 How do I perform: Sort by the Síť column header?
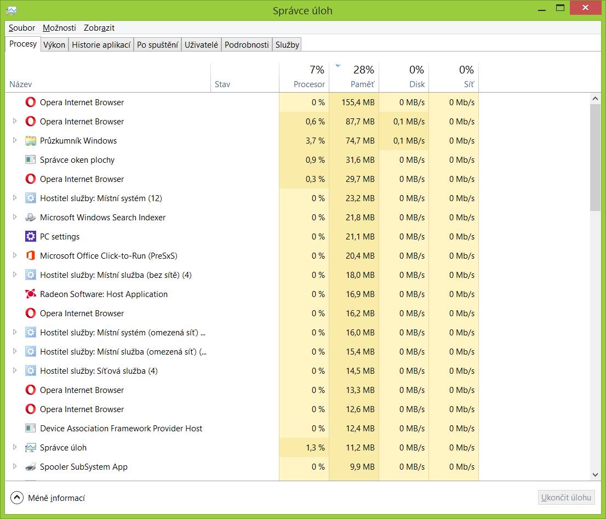[454, 77]
